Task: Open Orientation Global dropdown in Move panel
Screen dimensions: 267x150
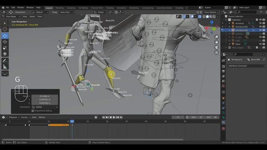Action: (45, 107)
